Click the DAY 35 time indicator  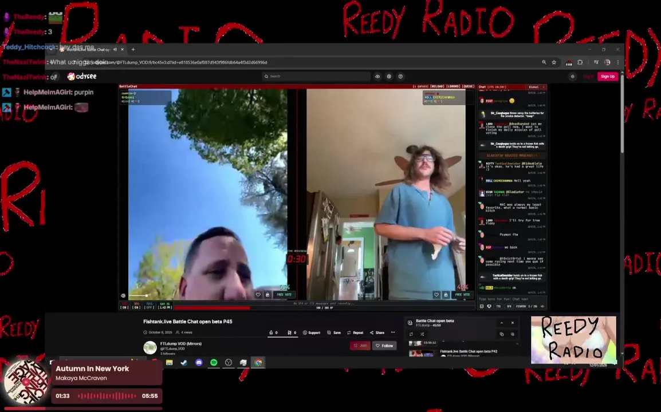164,306
